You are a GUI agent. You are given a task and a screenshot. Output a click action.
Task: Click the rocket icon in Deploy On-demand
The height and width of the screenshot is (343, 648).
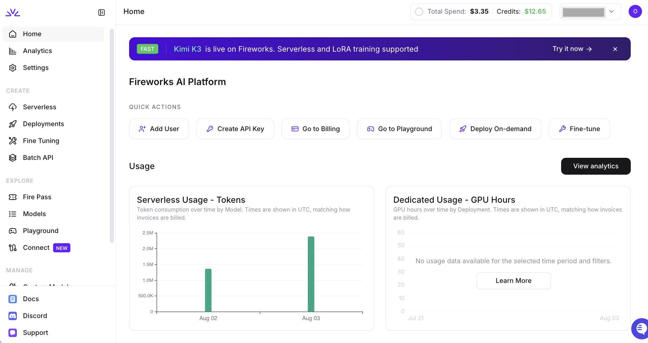coord(463,129)
